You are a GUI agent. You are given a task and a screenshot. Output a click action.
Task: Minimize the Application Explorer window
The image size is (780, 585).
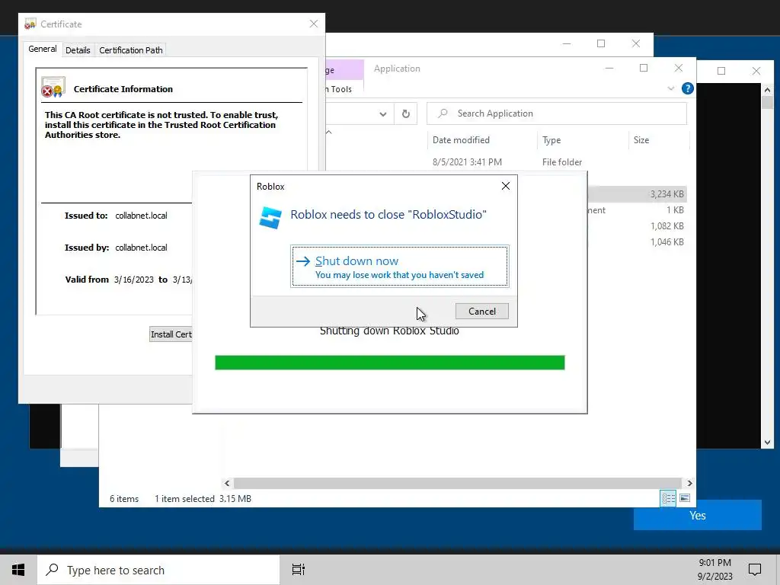point(609,68)
